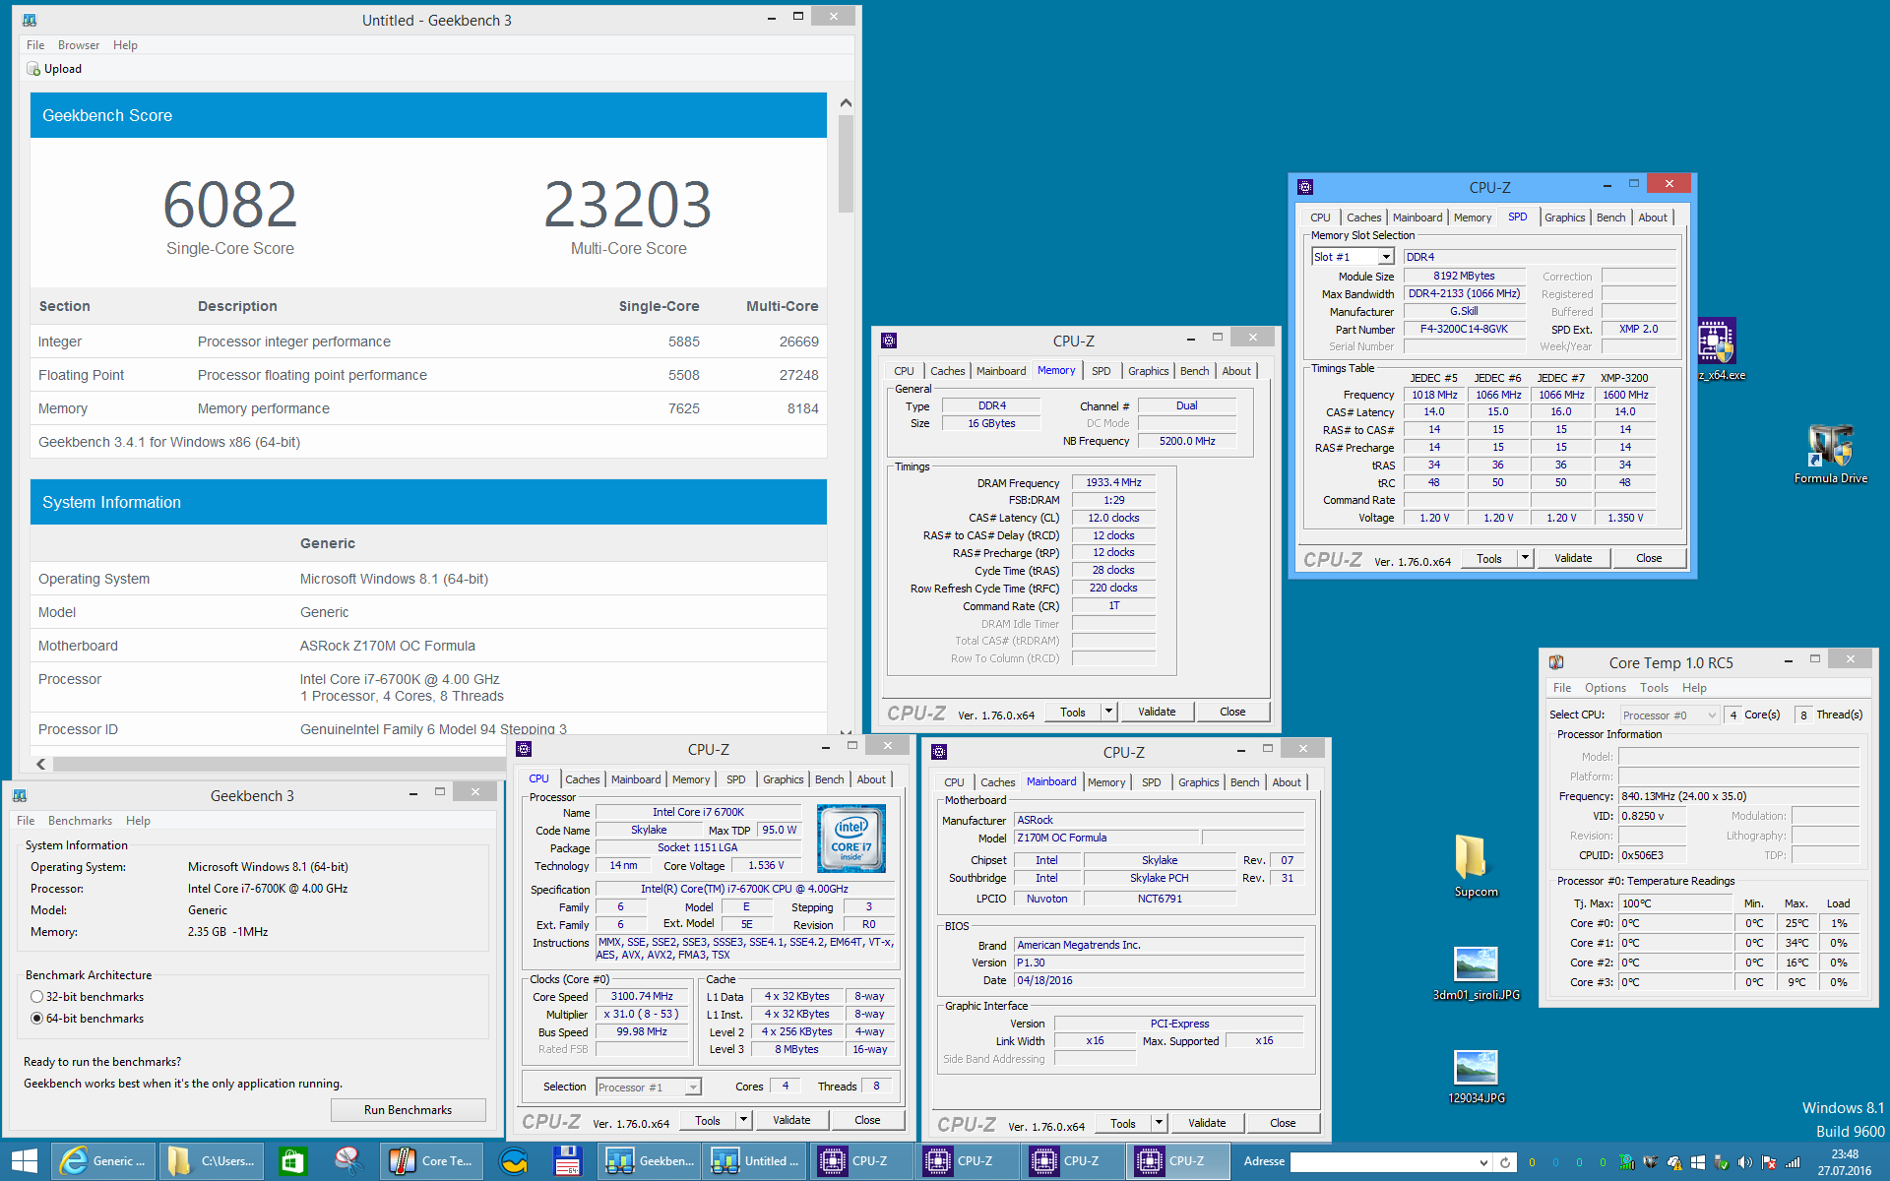The height and width of the screenshot is (1181, 1890).
Task: Open Core Temp Tools menu
Action: pyautogui.click(x=1654, y=688)
